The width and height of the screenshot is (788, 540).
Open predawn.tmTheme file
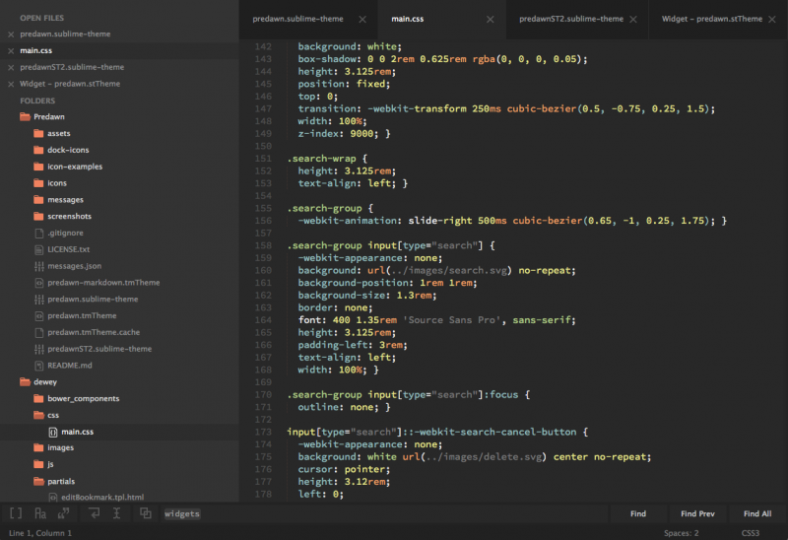click(82, 315)
